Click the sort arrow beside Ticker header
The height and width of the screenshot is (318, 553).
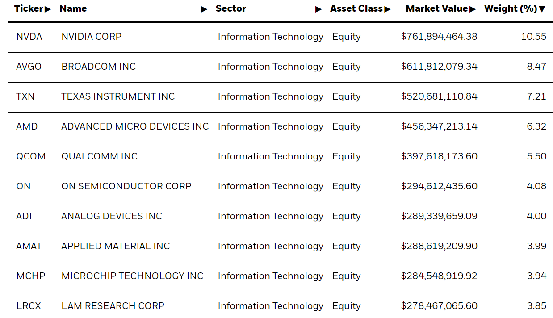[x=48, y=9]
